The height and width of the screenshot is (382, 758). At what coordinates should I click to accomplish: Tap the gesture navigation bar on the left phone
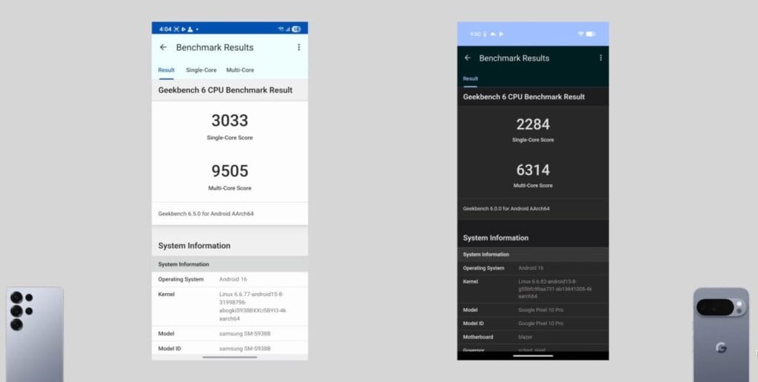coord(229,357)
